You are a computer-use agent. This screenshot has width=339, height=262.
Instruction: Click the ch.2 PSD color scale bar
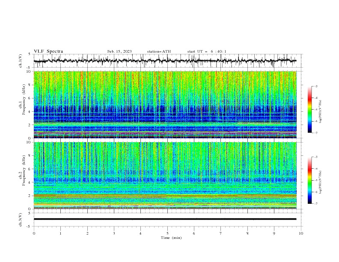pos(309,180)
